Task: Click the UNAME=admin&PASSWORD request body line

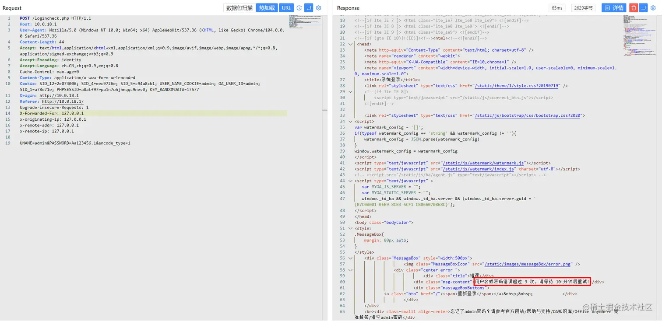Action: click(x=75, y=143)
